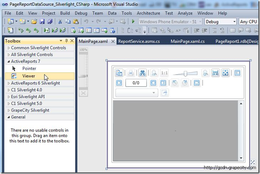Expand the Common Silverlight Controls group
This screenshot has width=260, height=174.
[x=8, y=48]
